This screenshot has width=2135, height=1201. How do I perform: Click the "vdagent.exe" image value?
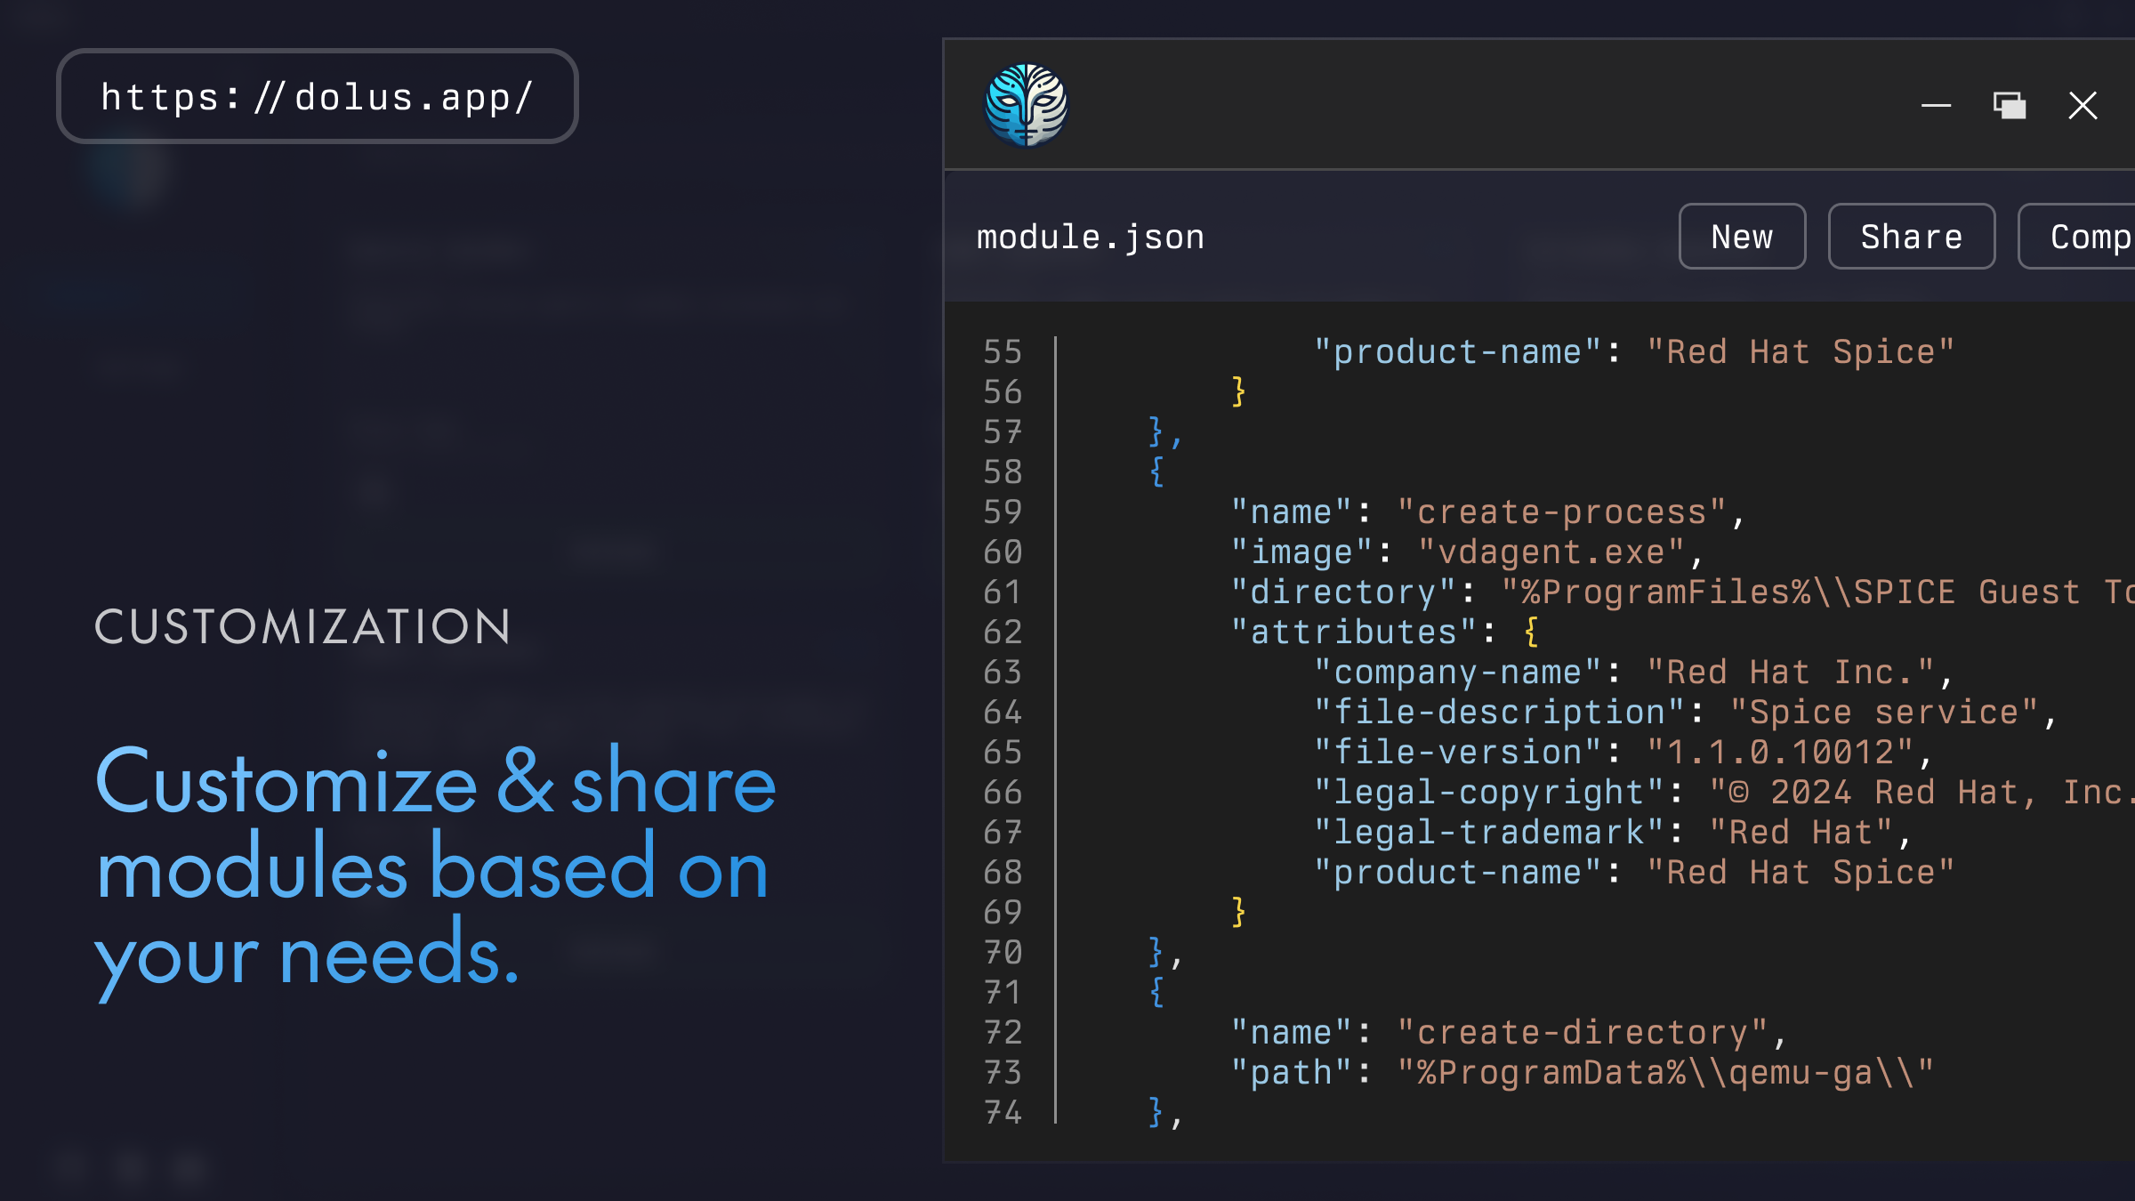(x=1551, y=552)
